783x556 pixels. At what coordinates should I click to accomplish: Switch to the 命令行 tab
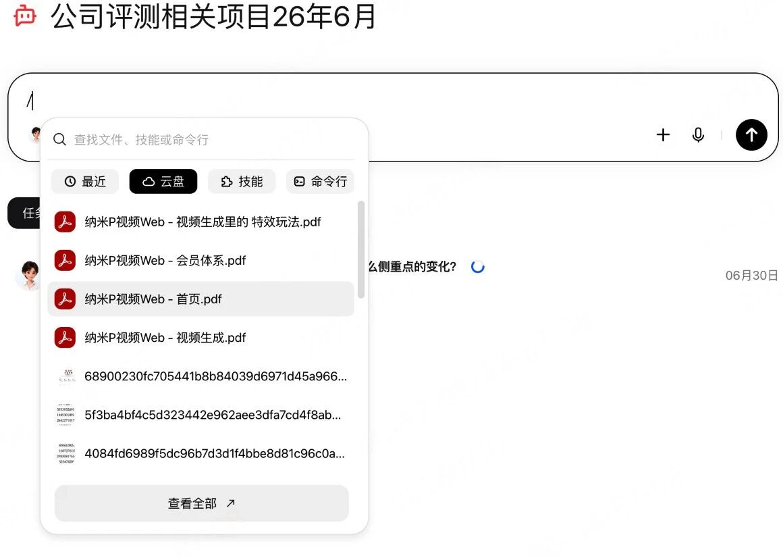[320, 182]
